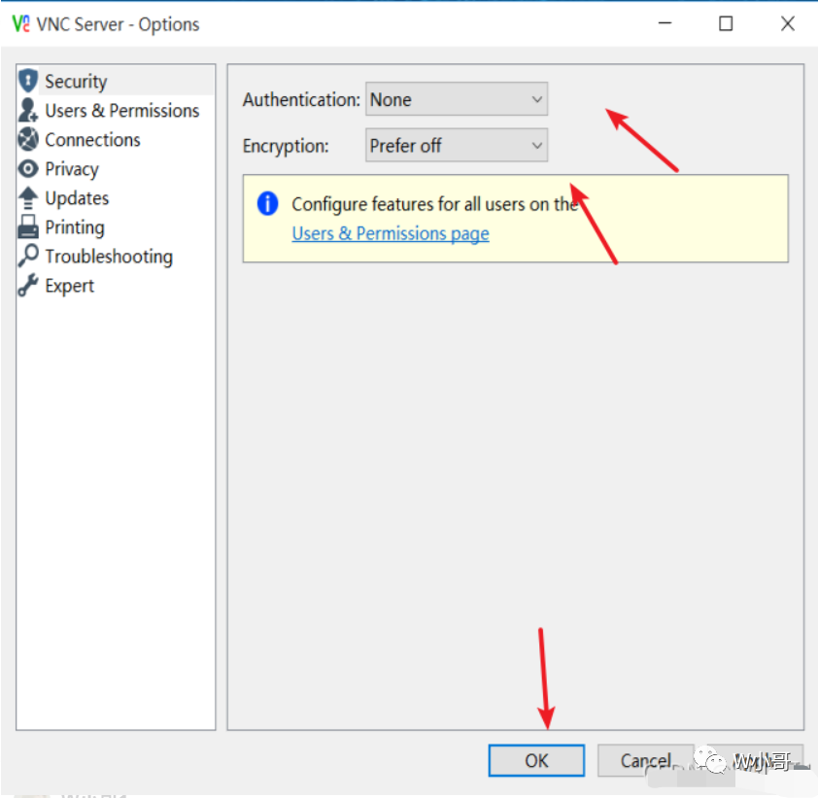Open the Users & Permissions page
The width and height of the screenshot is (818, 798).
pyautogui.click(x=116, y=110)
